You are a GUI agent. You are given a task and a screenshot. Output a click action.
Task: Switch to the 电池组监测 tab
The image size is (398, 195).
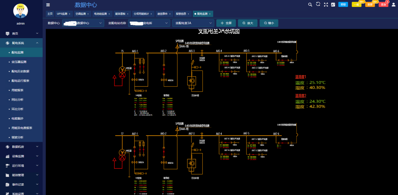[100, 14]
